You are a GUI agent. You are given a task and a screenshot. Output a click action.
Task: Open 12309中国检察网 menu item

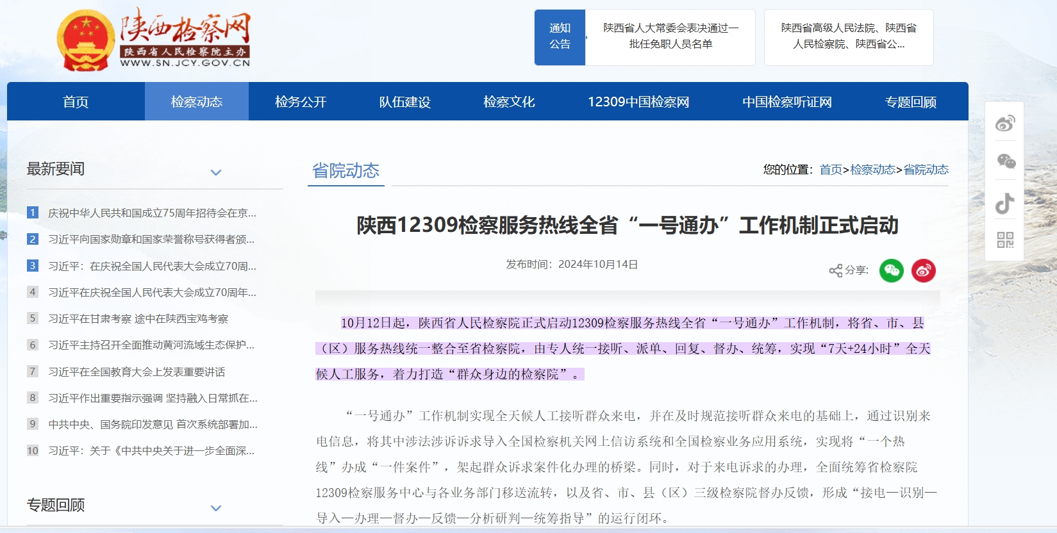pyautogui.click(x=638, y=102)
